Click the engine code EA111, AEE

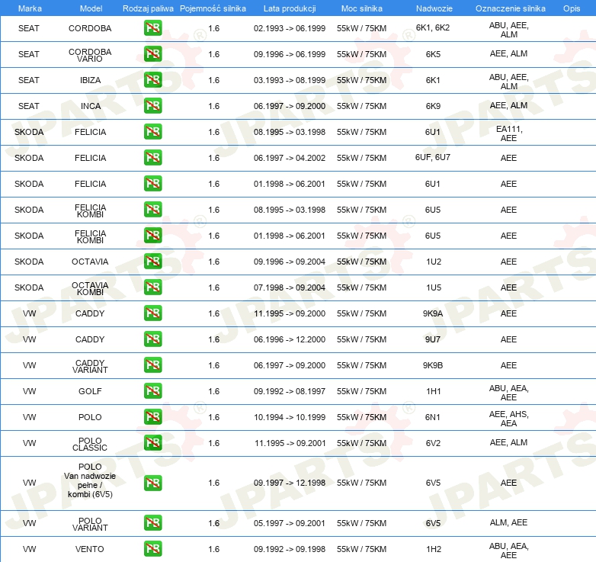pyautogui.click(x=509, y=133)
